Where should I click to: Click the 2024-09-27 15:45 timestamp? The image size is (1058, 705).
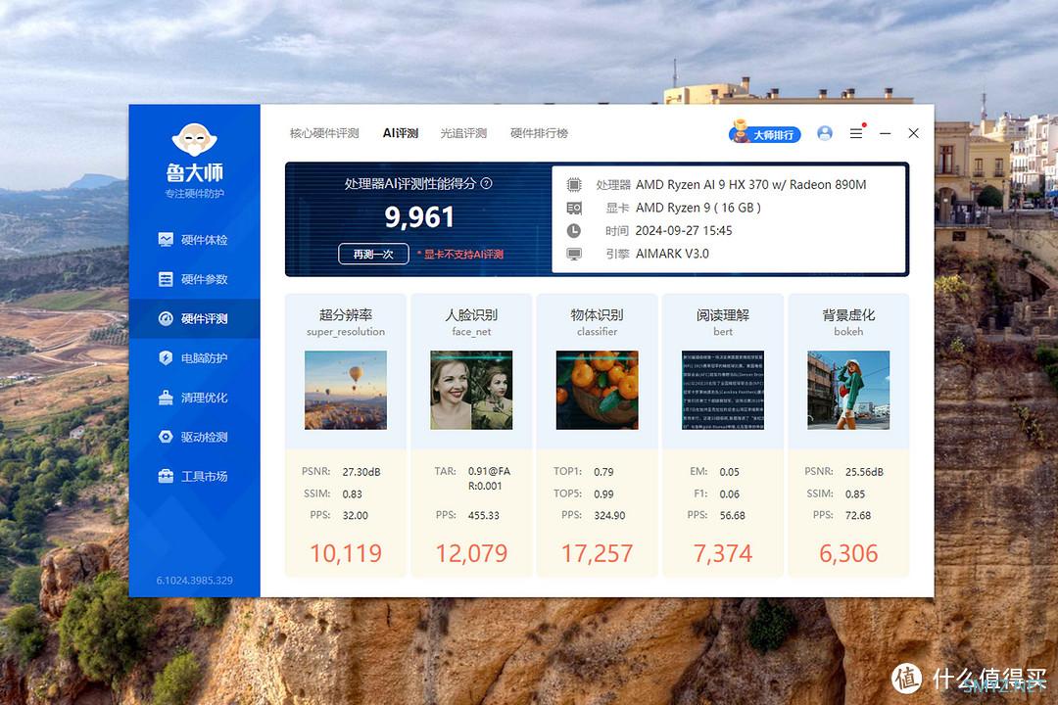(684, 231)
